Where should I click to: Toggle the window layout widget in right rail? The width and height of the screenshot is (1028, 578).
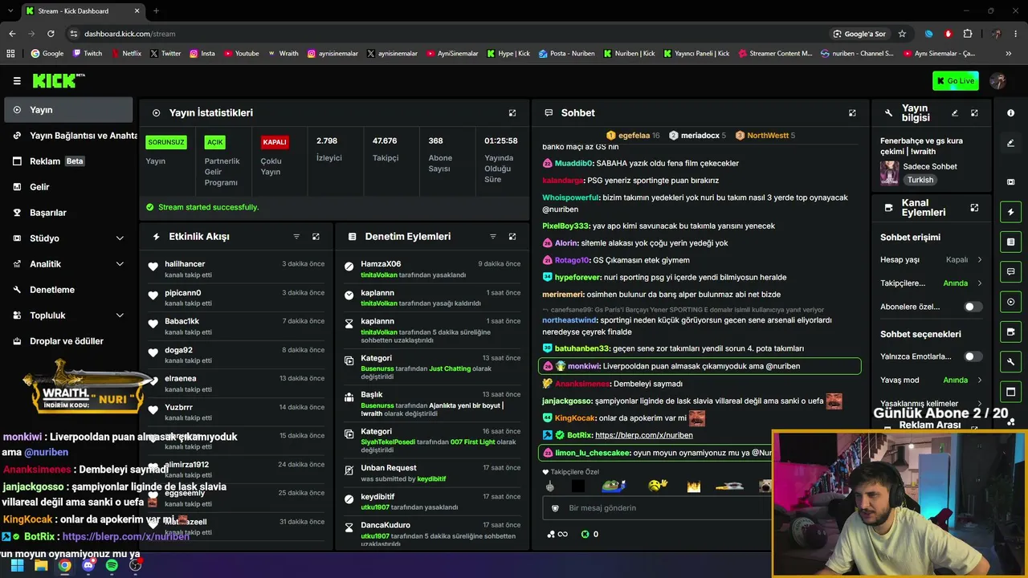(x=1011, y=392)
